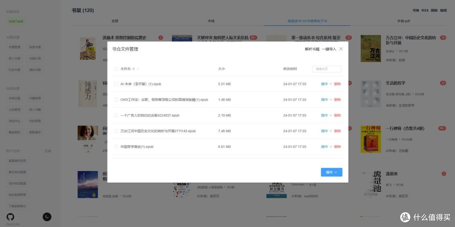The width and height of the screenshot is (455, 227).
Task: Click 编辑 in the bookshelf header
Action: click(443, 11)
